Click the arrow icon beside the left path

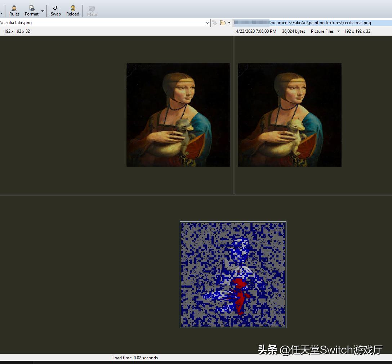coord(214,23)
